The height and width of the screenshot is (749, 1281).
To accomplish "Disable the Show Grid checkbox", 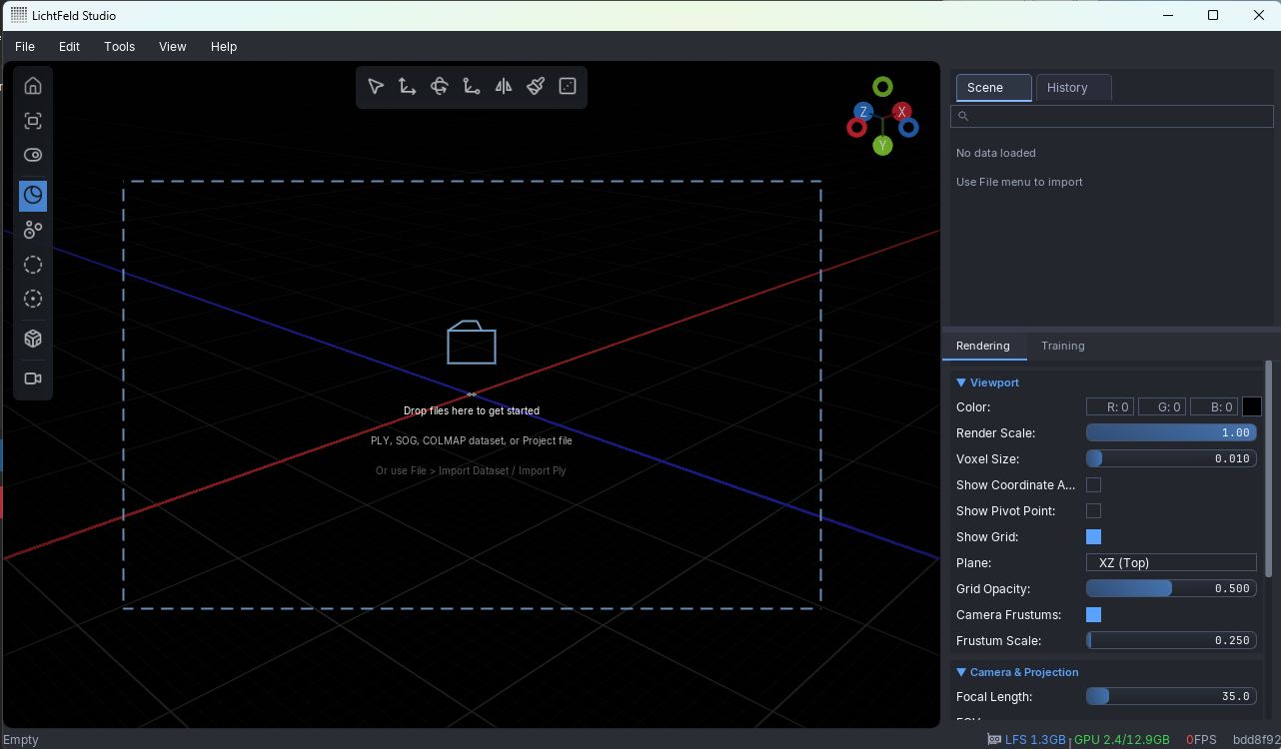I will (x=1093, y=537).
